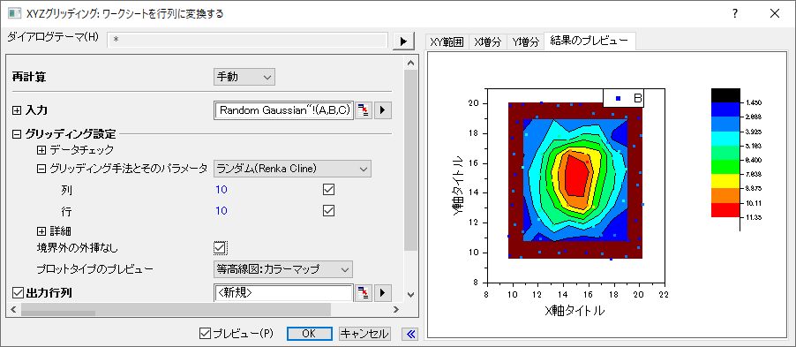Screen dimensions: 796x347
Task: Click the red color scale swatch
Action: point(725,210)
